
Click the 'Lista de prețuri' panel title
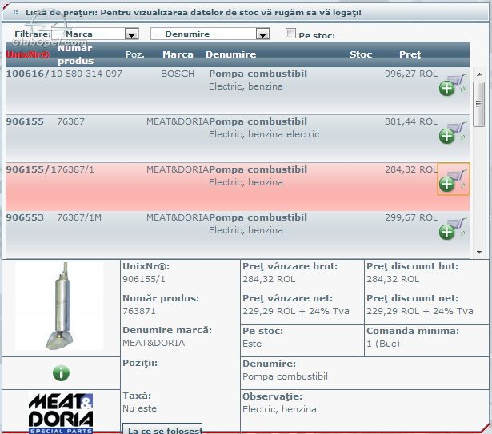pos(194,13)
